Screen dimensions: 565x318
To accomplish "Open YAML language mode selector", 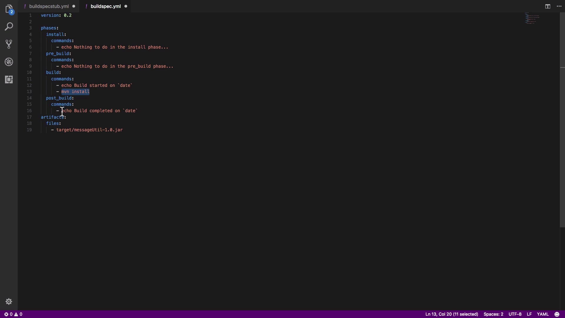I will tap(543, 314).
